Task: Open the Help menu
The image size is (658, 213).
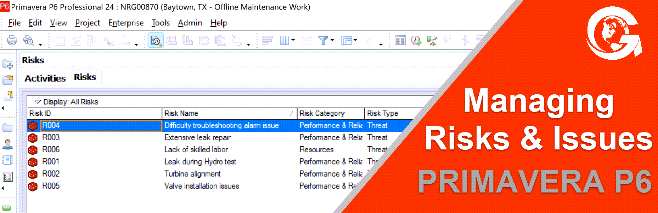Action: point(218,23)
